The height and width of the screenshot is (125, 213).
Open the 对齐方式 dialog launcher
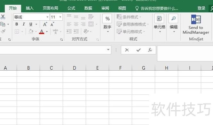click(x=98, y=39)
